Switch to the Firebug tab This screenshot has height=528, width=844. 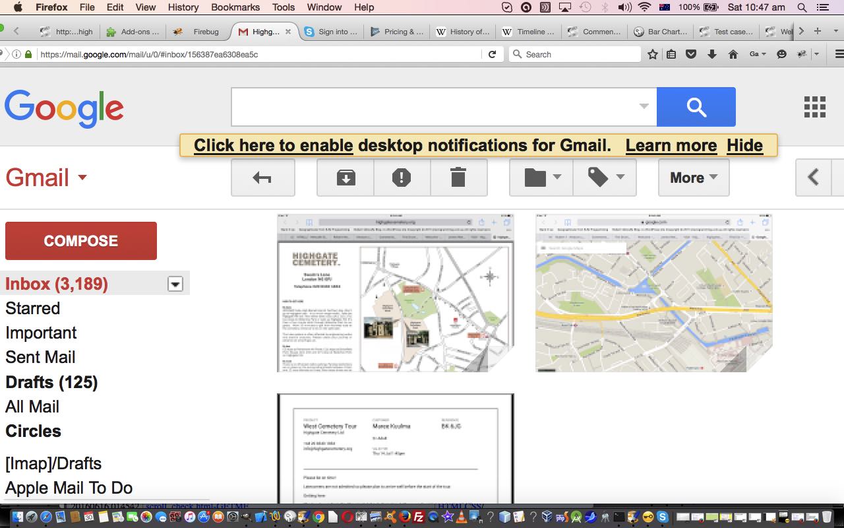pyautogui.click(x=196, y=31)
